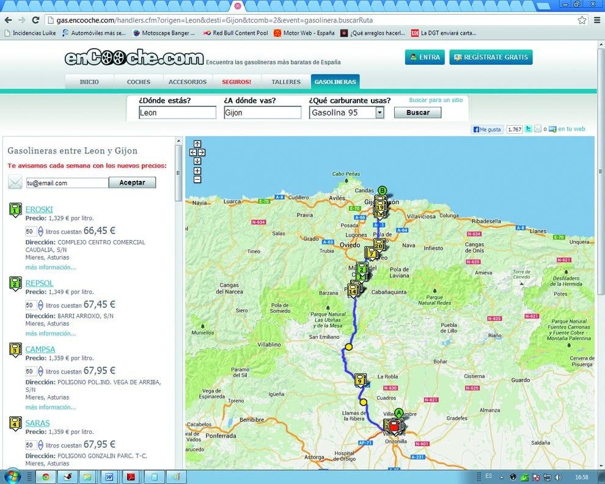This screenshot has height=484, width=605.
Task: Select gas station marker 14 on the map
Action: pyautogui.click(x=352, y=290)
